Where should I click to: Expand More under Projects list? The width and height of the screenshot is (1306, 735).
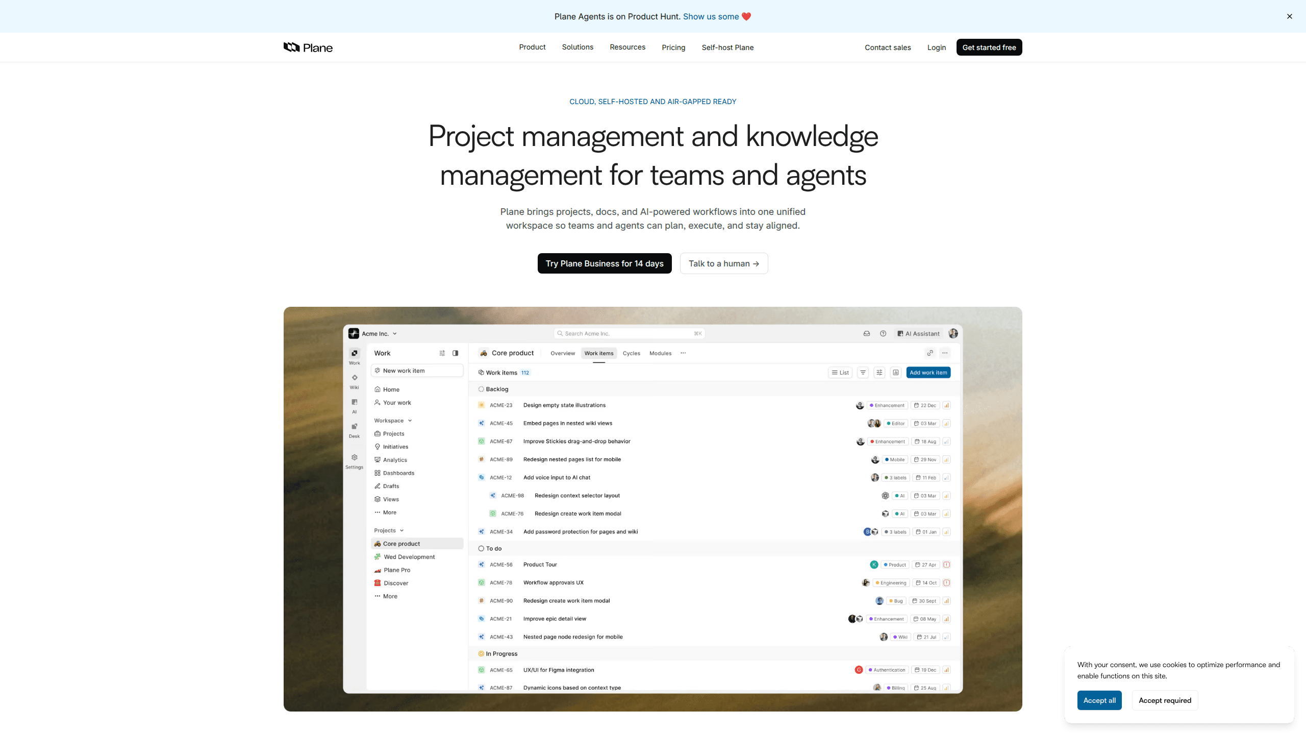point(386,596)
